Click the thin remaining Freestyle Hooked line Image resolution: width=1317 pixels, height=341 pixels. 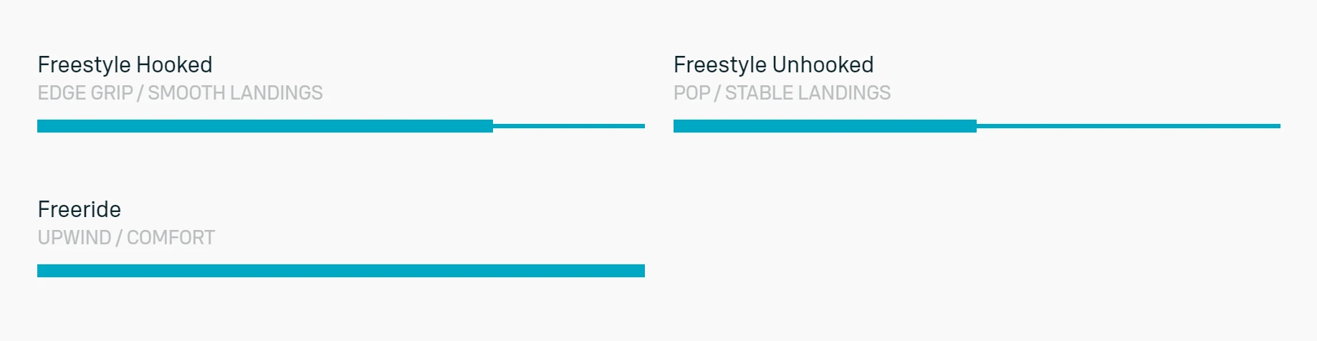point(569,126)
